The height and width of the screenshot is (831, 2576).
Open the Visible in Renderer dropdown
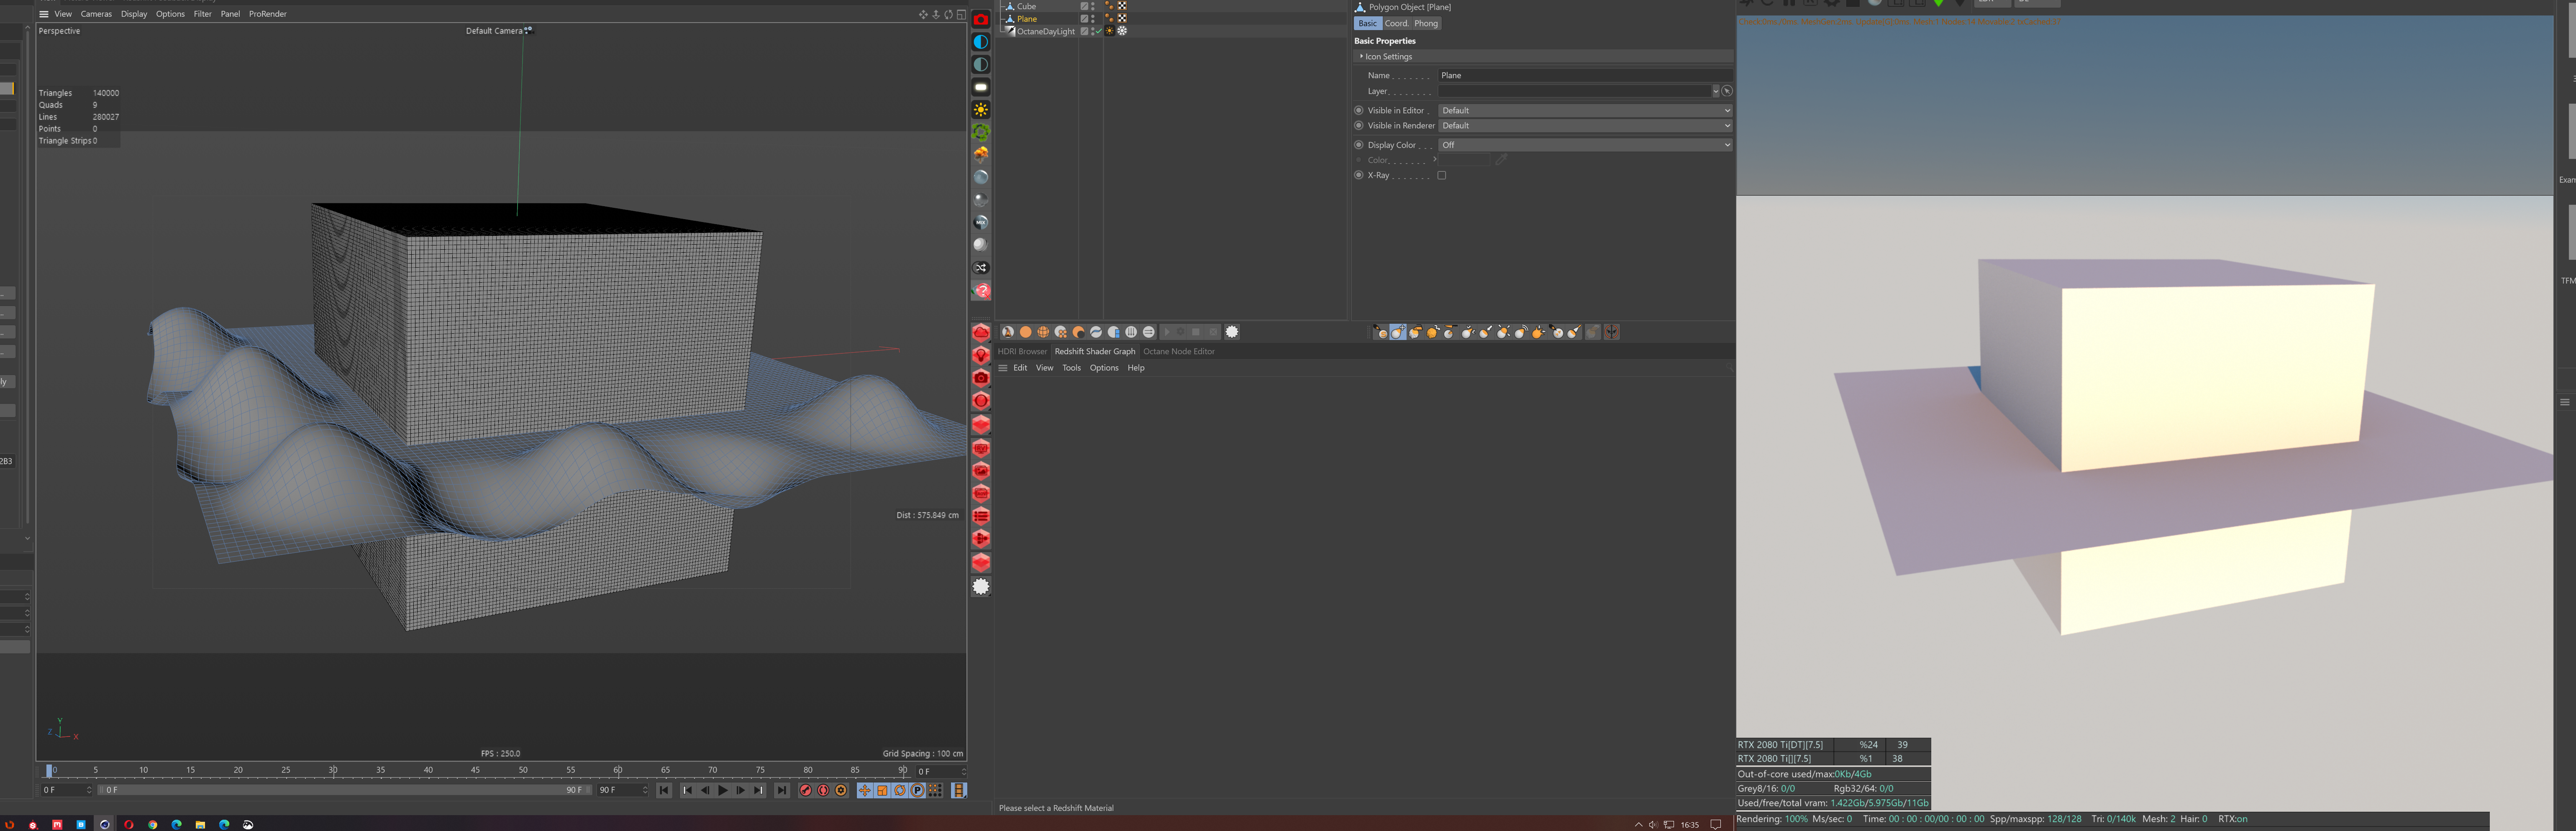point(1584,126)
